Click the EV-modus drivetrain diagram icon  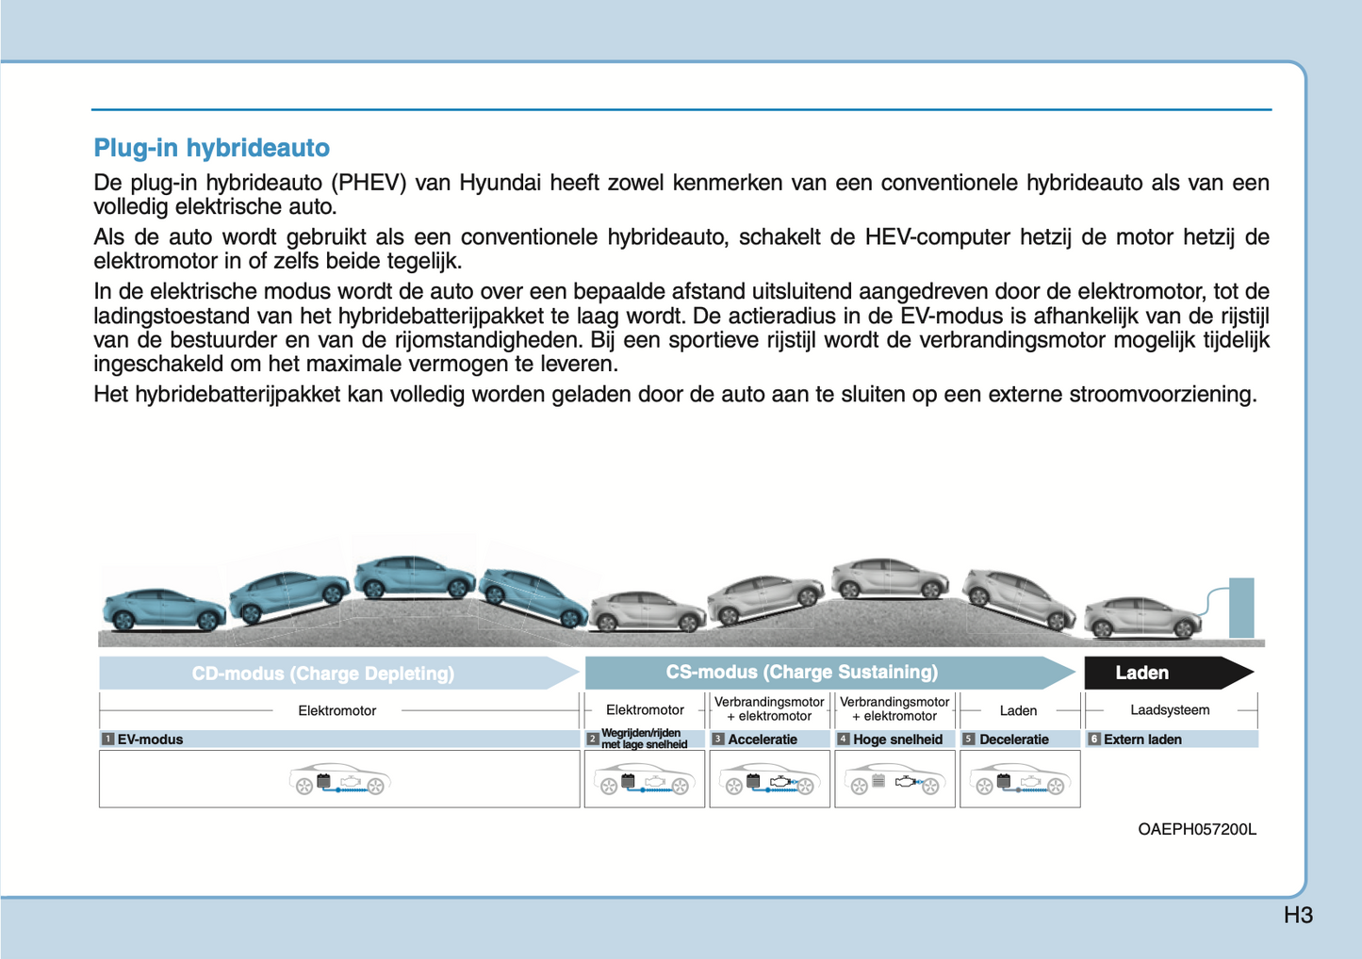(x=339, y=780)
